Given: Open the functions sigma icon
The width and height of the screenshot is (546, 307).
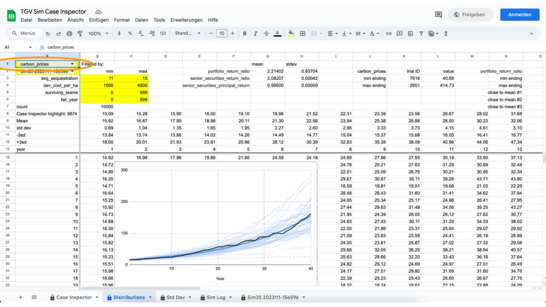Looking at the screenshot, I should click(446, 33).
